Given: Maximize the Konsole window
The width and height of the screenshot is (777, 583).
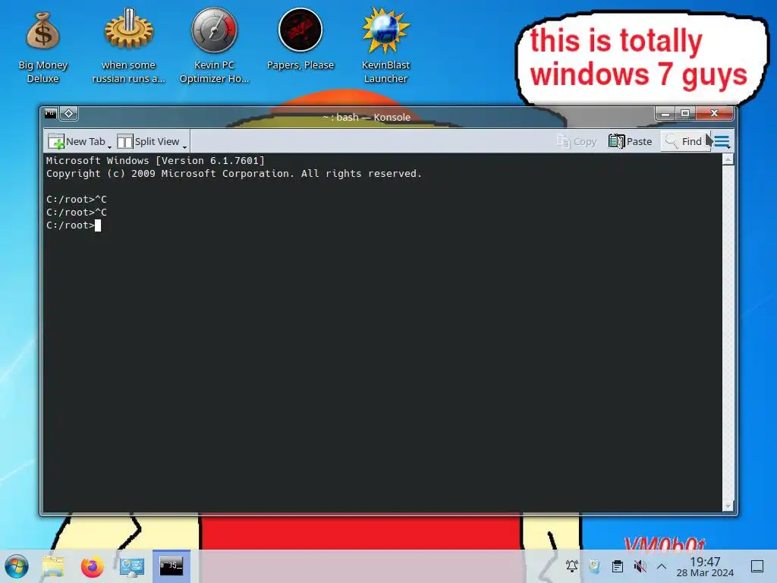Looking at the screenshot, I should [x=685, y=114].
